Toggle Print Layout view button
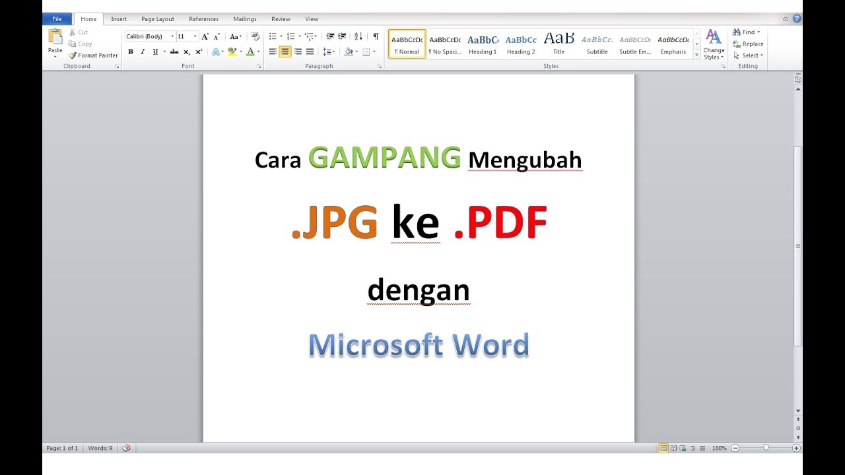This screenshot has height=475, width=845. 663,448
